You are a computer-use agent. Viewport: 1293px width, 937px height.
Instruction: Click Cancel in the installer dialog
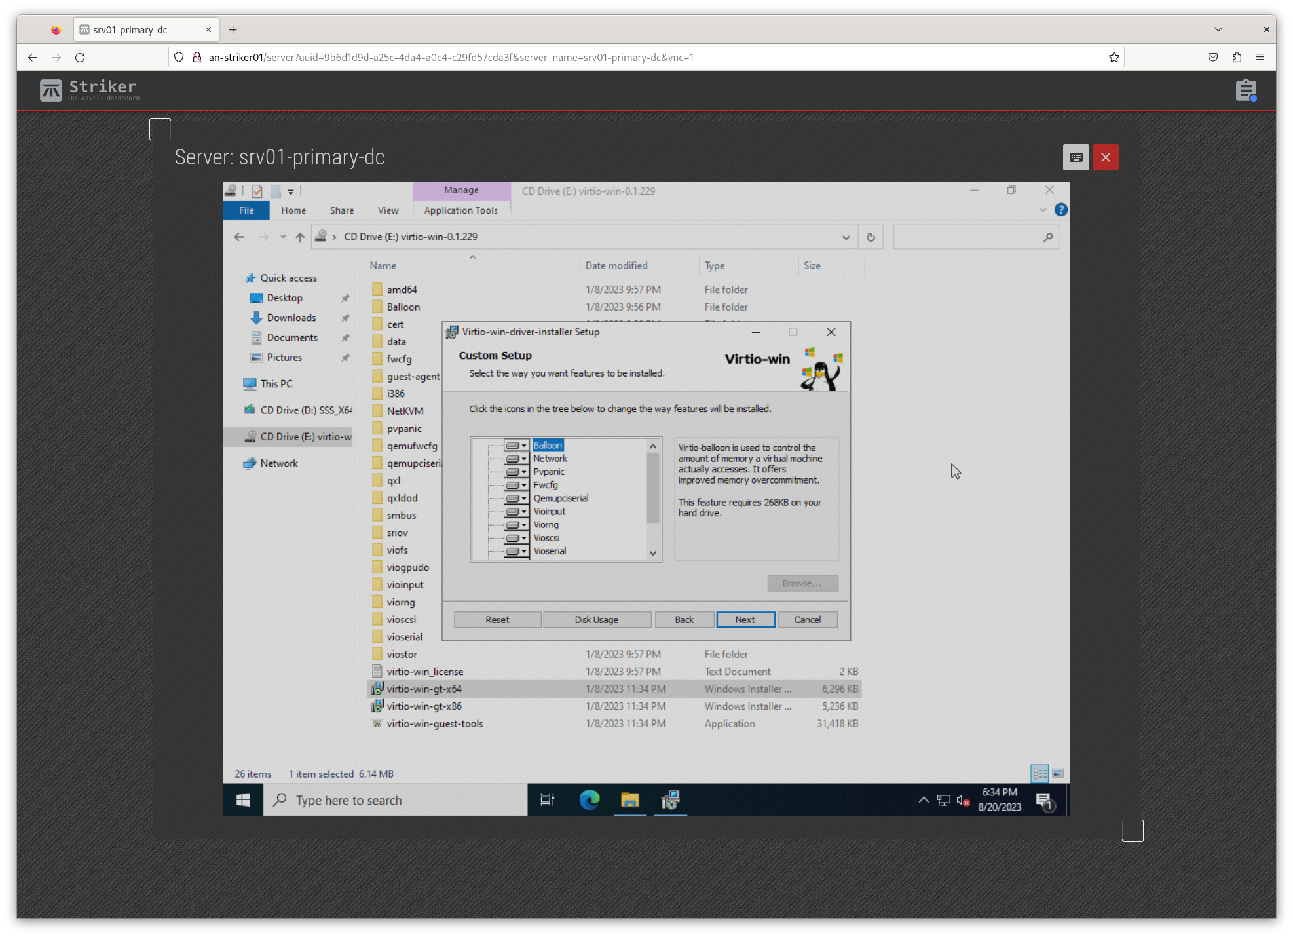tap(808, 620)
